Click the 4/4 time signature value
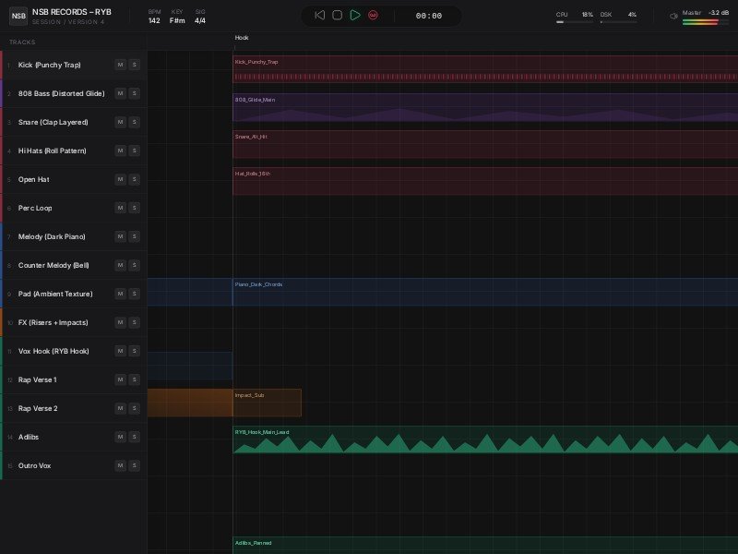The height and width of the screenshot is (554, 738). click(200, 20)
